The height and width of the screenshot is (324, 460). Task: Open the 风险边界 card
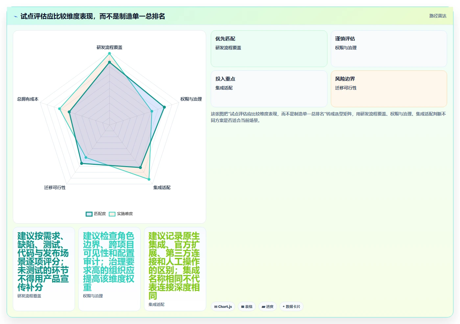tap(389, 89)
